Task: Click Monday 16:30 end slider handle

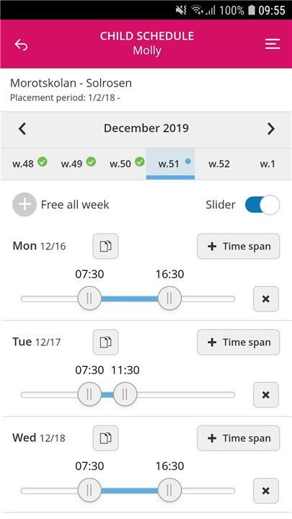Action: 169,298
